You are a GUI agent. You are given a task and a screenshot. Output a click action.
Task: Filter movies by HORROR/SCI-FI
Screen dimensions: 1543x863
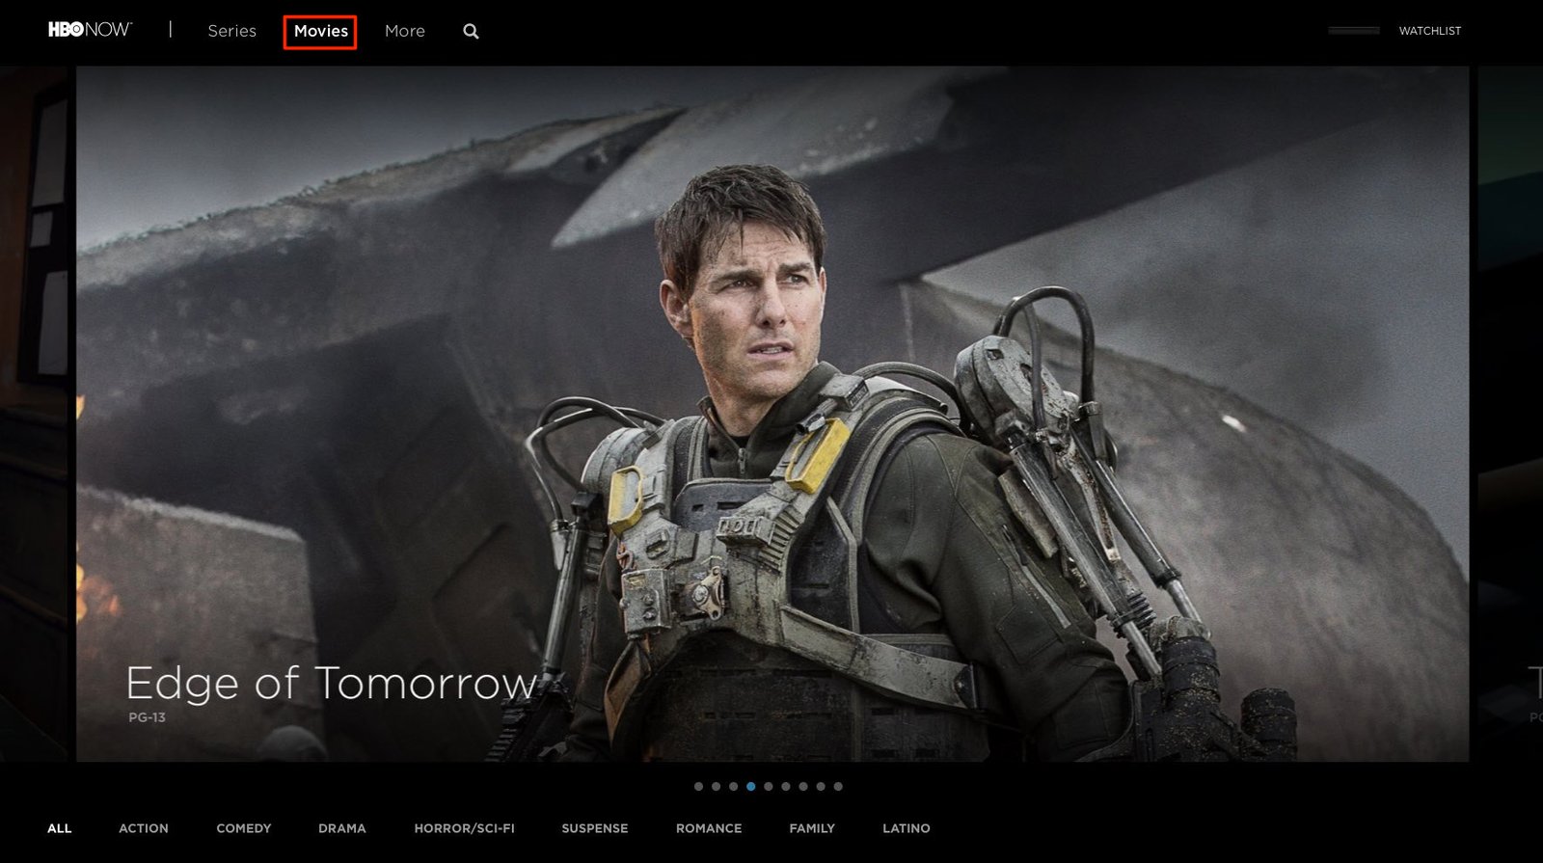[465, 828]
